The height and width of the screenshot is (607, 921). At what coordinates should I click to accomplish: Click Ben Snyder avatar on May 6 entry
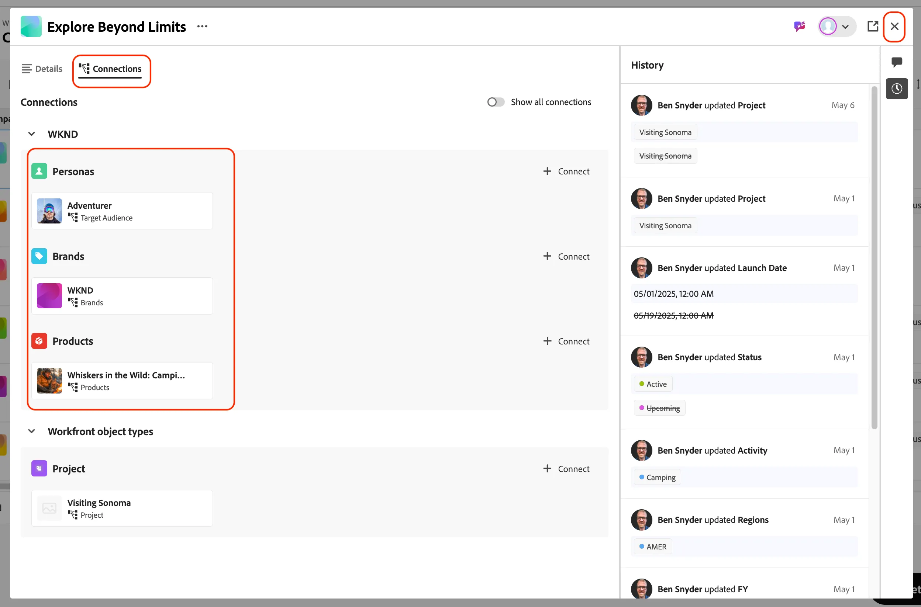(x=641, y=105)
